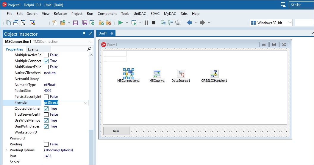Select the MSConnection1 component on form

(x=128, y=73)
